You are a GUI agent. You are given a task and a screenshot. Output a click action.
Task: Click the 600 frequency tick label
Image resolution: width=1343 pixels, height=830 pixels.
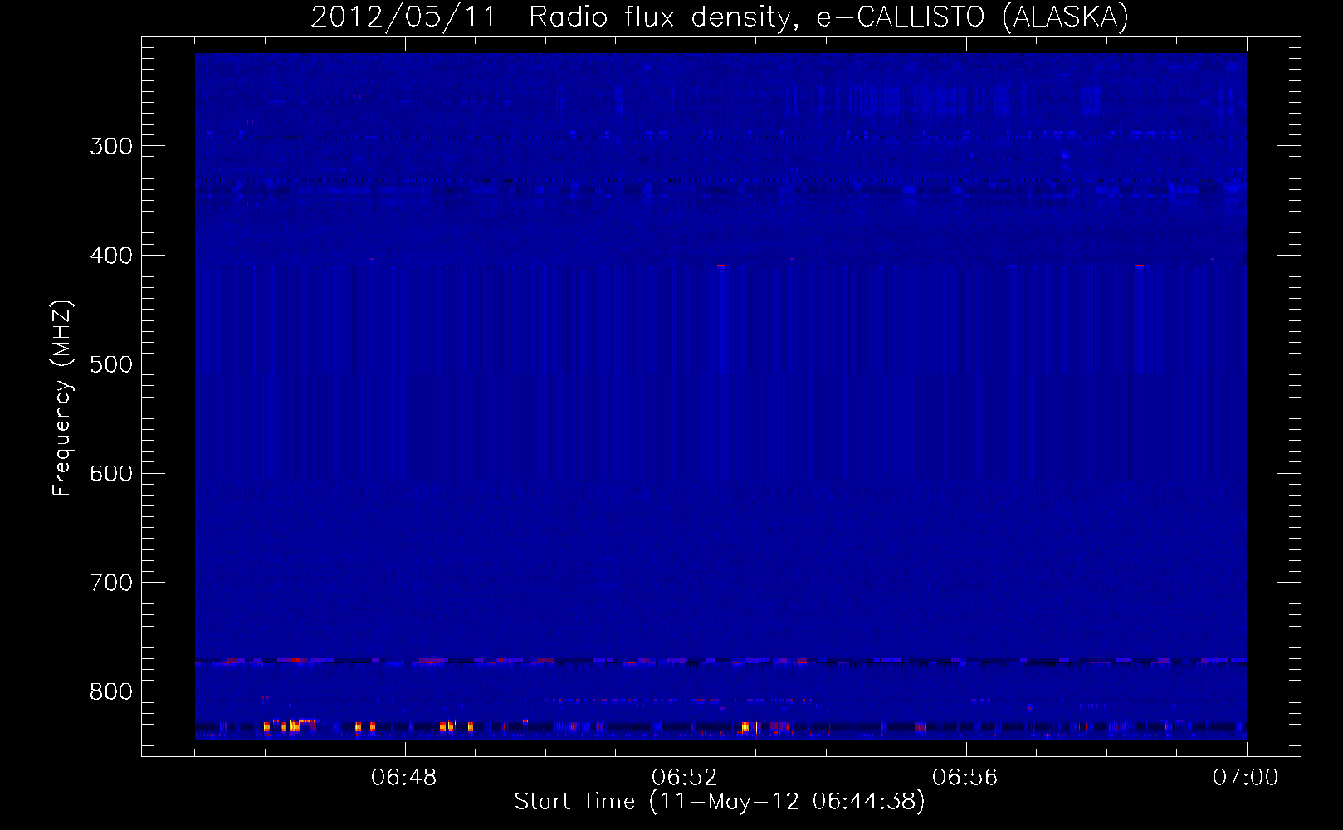pos(111,473)
